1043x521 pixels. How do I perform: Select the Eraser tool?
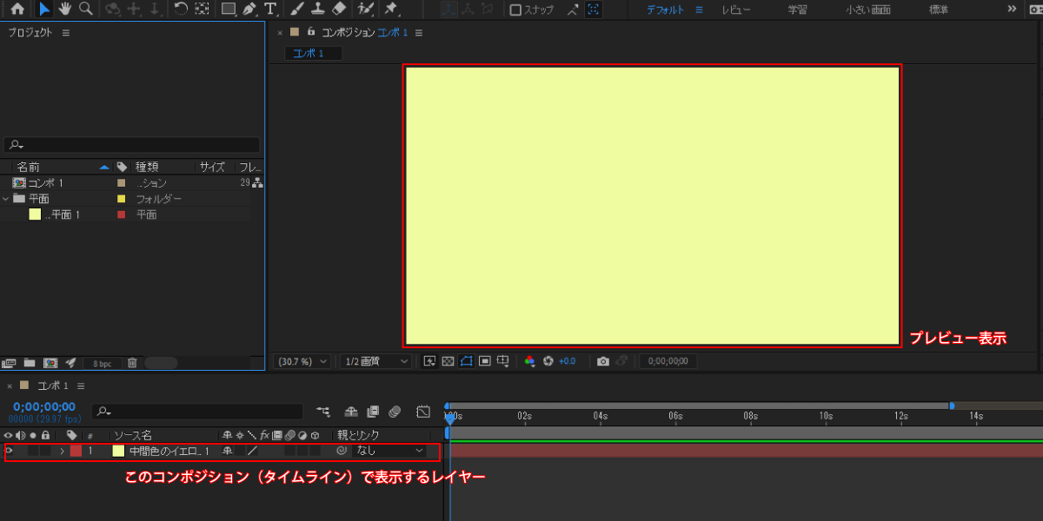(x=340, y=9)
